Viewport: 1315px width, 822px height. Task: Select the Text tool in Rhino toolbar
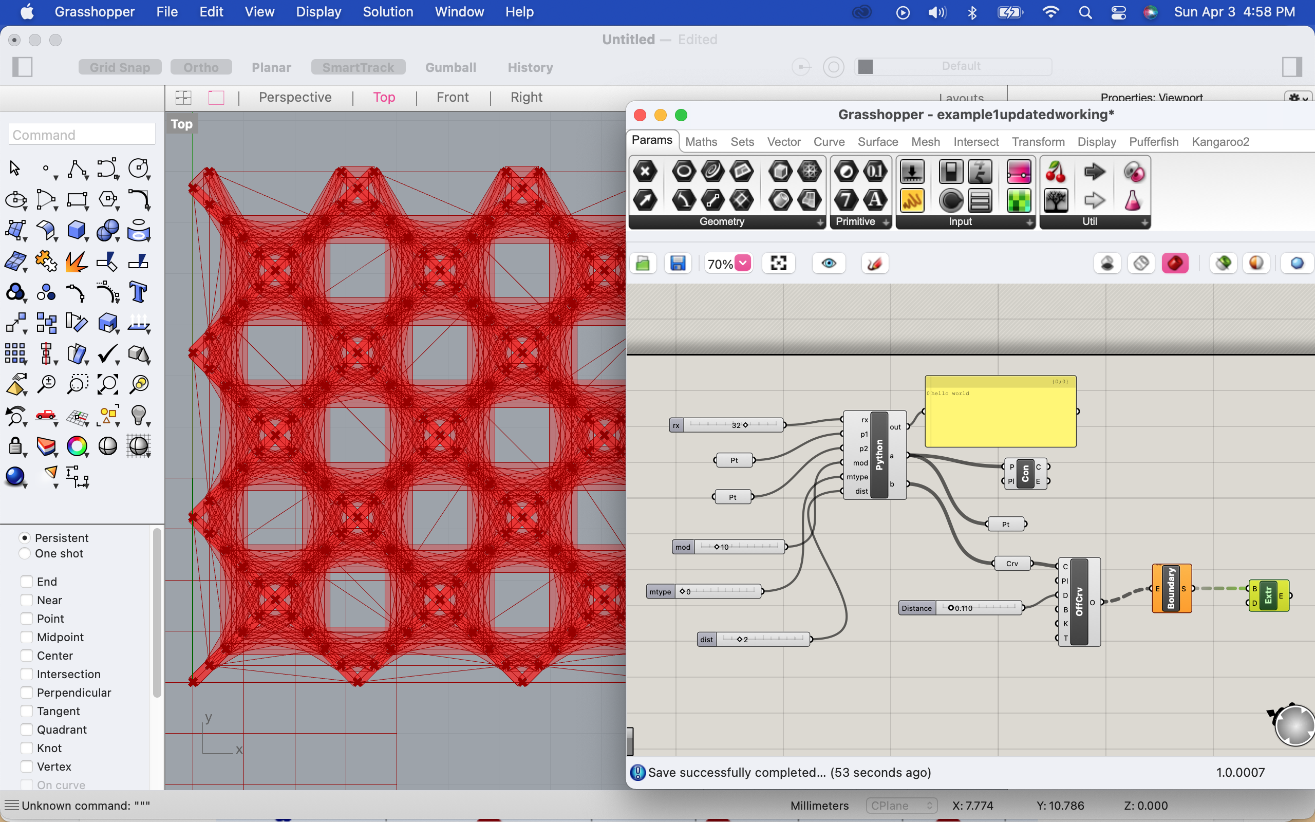[x=138, y=292]
